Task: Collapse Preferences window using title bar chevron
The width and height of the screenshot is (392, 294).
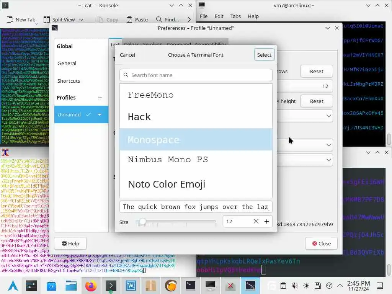Action: [x=328, y=28]
